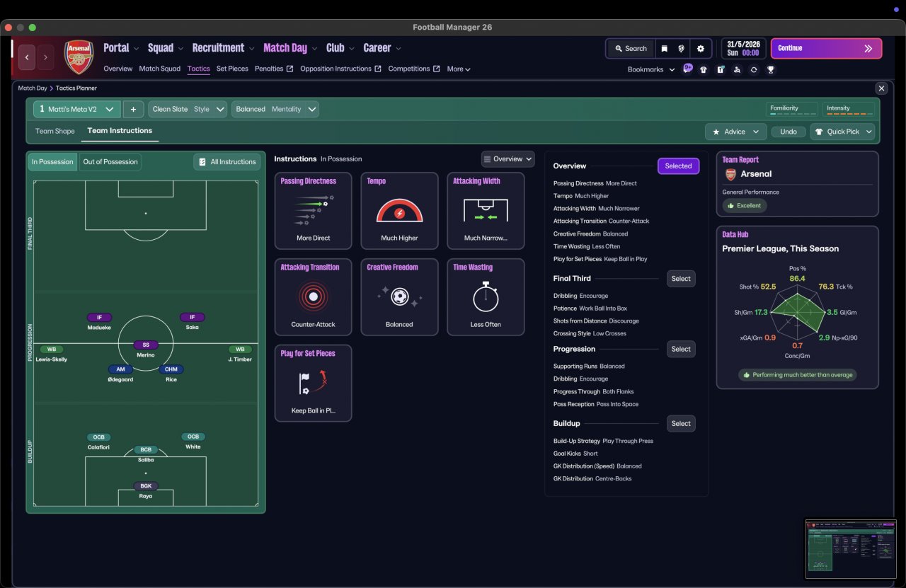The width and height of the screenshot is (906, 588).
Task: Click the Continue button
Action: click(x=826, y=49)
